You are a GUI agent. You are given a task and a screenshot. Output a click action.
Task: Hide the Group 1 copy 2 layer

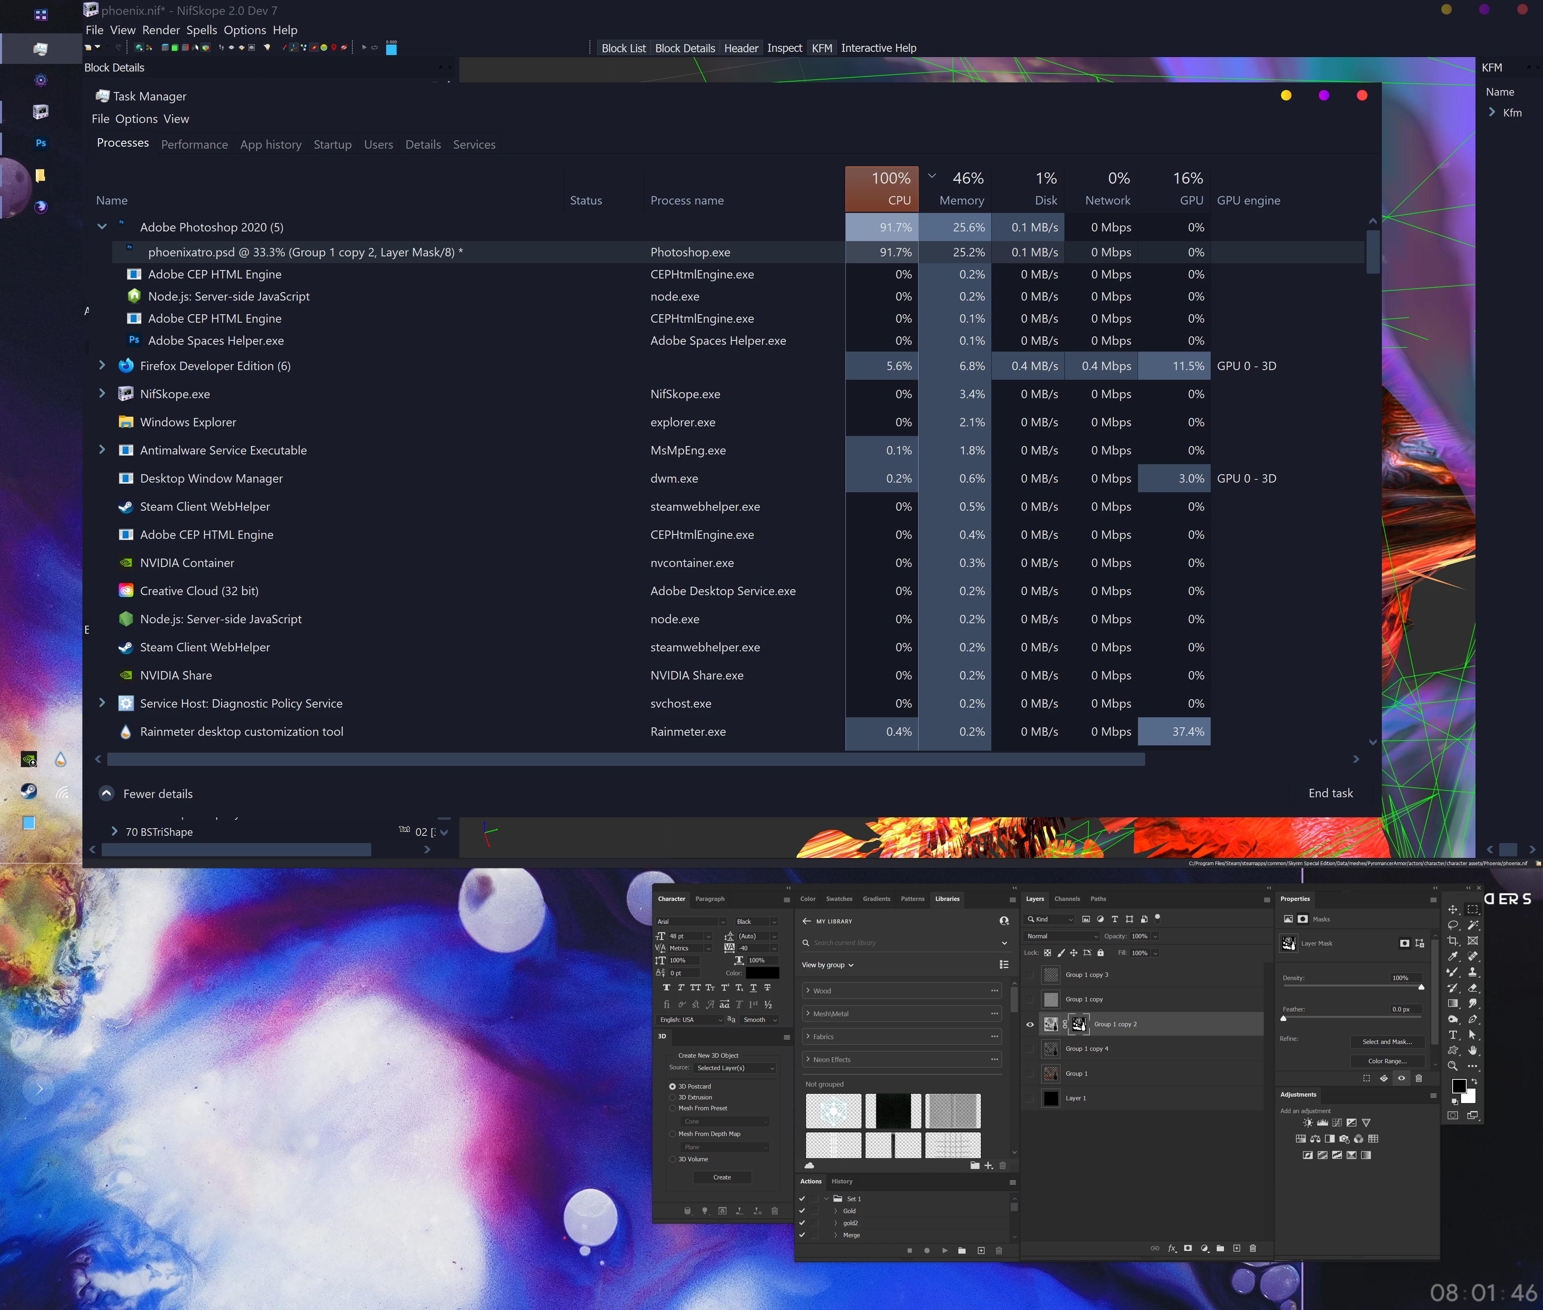click(x=1030, y=1024)
